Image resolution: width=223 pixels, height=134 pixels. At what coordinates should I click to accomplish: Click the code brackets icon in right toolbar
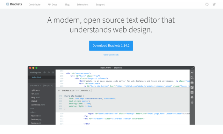[x=192, y=92]
